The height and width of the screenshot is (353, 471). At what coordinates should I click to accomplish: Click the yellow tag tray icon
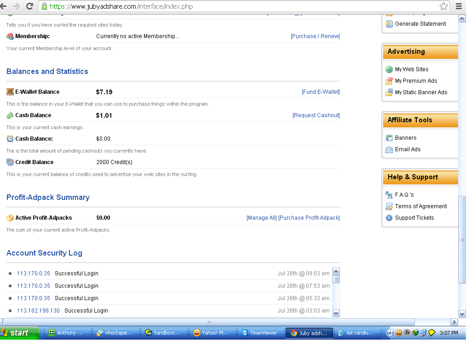[x=431, y=333]
